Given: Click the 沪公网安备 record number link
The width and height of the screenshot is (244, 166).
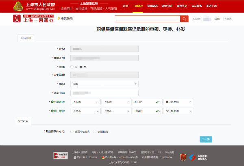Looking at the screenshot, I should 121,157.
